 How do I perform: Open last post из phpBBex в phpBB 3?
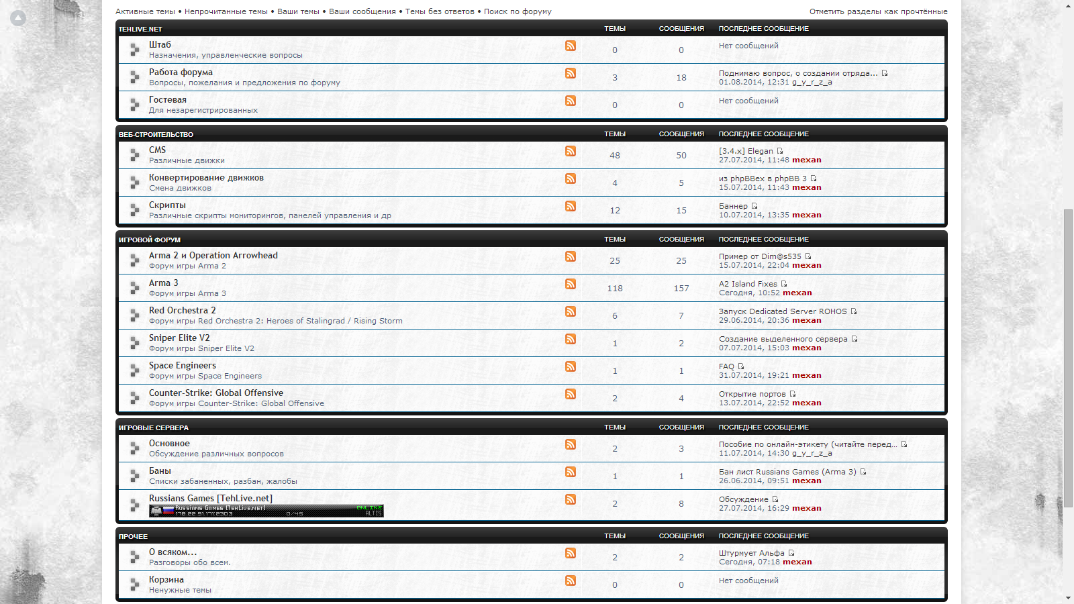click(763, 179)
